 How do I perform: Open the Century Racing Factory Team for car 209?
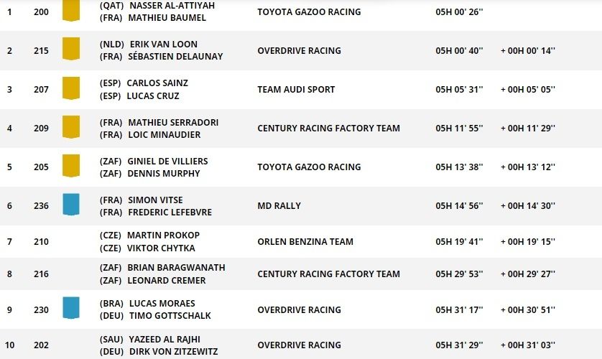[x=328, y=129]
